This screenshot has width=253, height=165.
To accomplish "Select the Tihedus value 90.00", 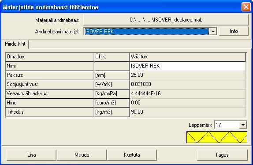I will click(187, 112).
